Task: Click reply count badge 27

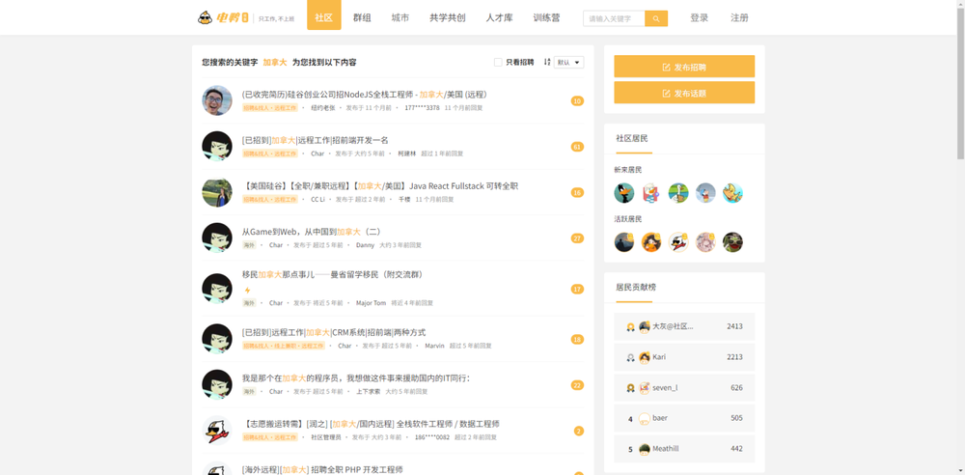Action: [577, 238]
